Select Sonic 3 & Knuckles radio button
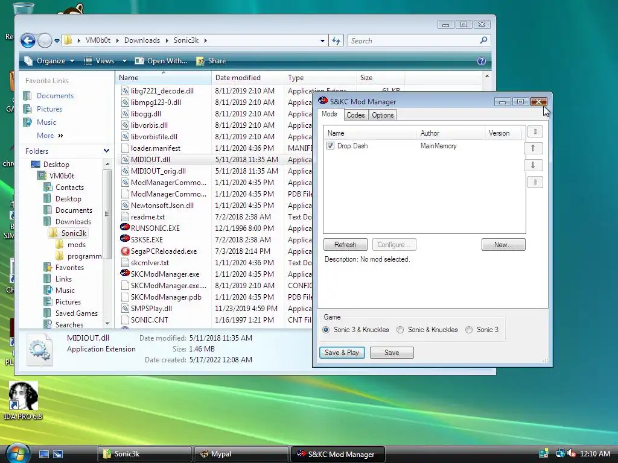Image resolution: width=618 pixels, height=463 pixels. click(326, 330)
